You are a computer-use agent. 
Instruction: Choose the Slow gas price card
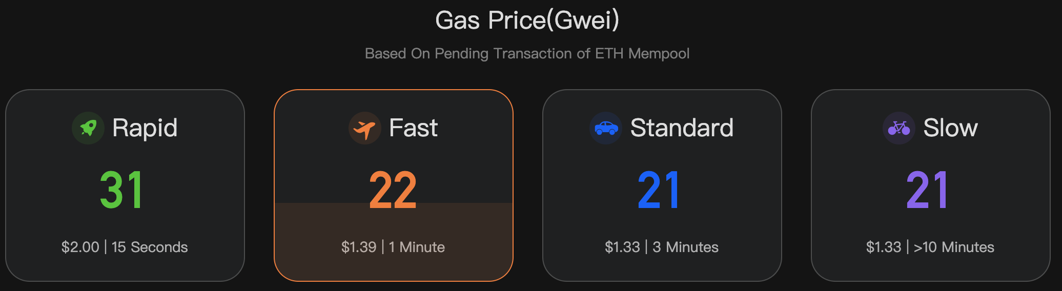click(x=931, y=185)
